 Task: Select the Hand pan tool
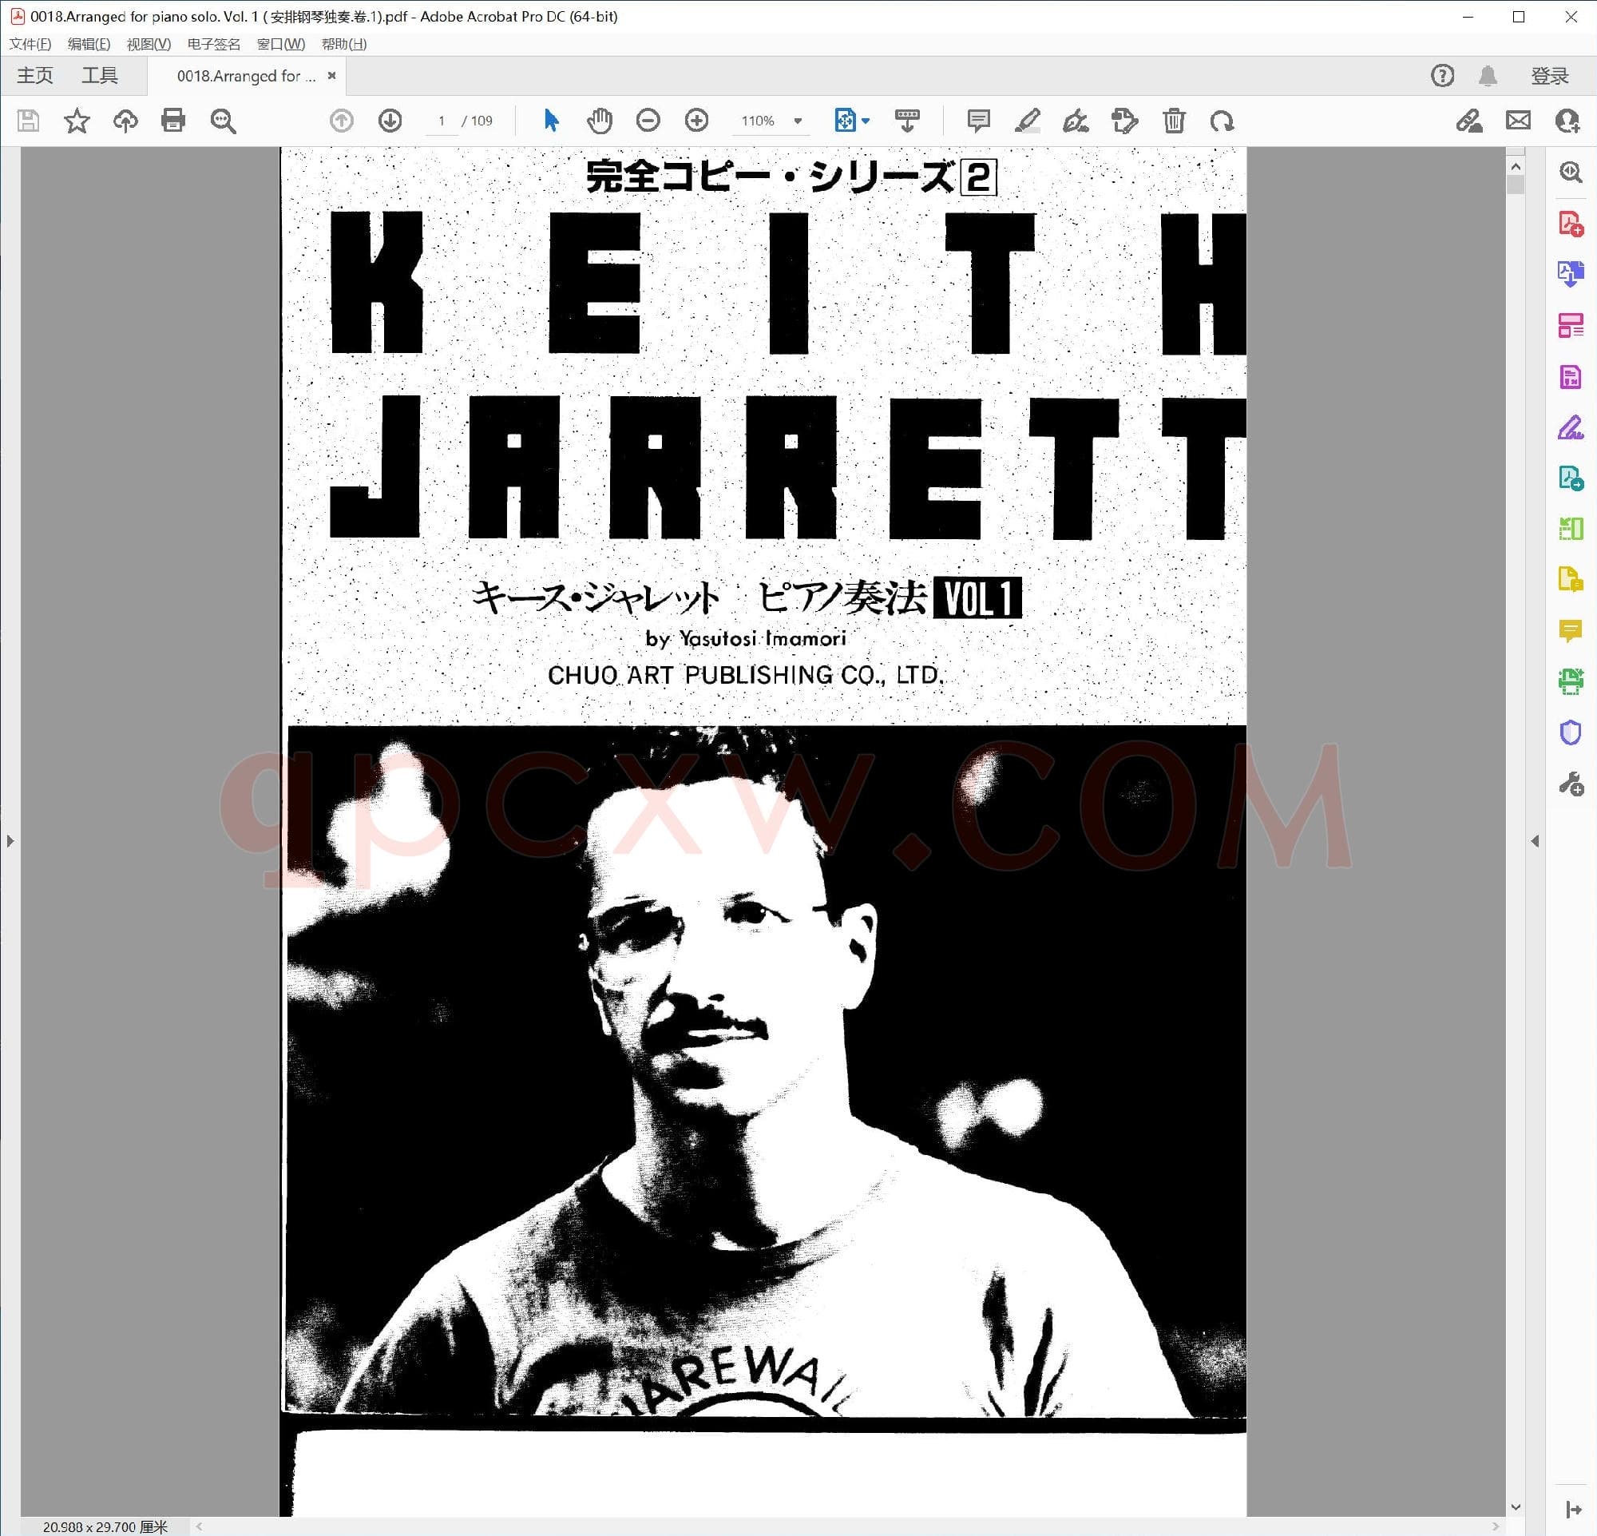599,121
